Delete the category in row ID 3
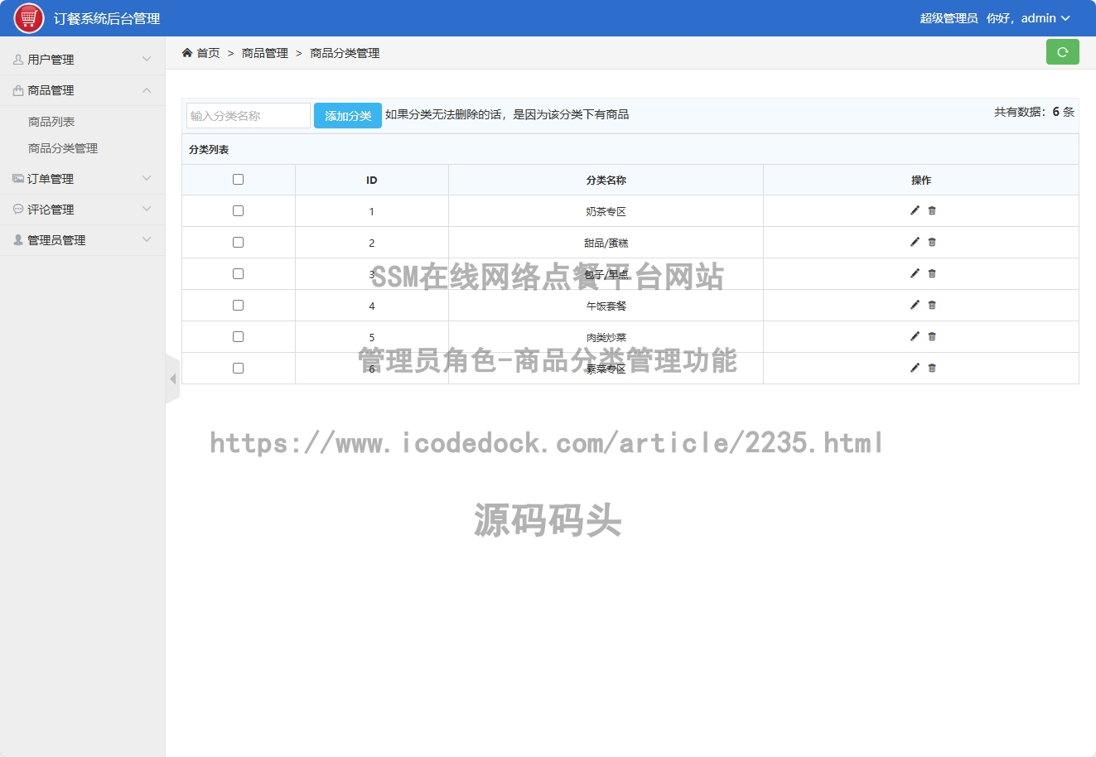This screenshot has height=757, width=1096. [x=932, y=273]
